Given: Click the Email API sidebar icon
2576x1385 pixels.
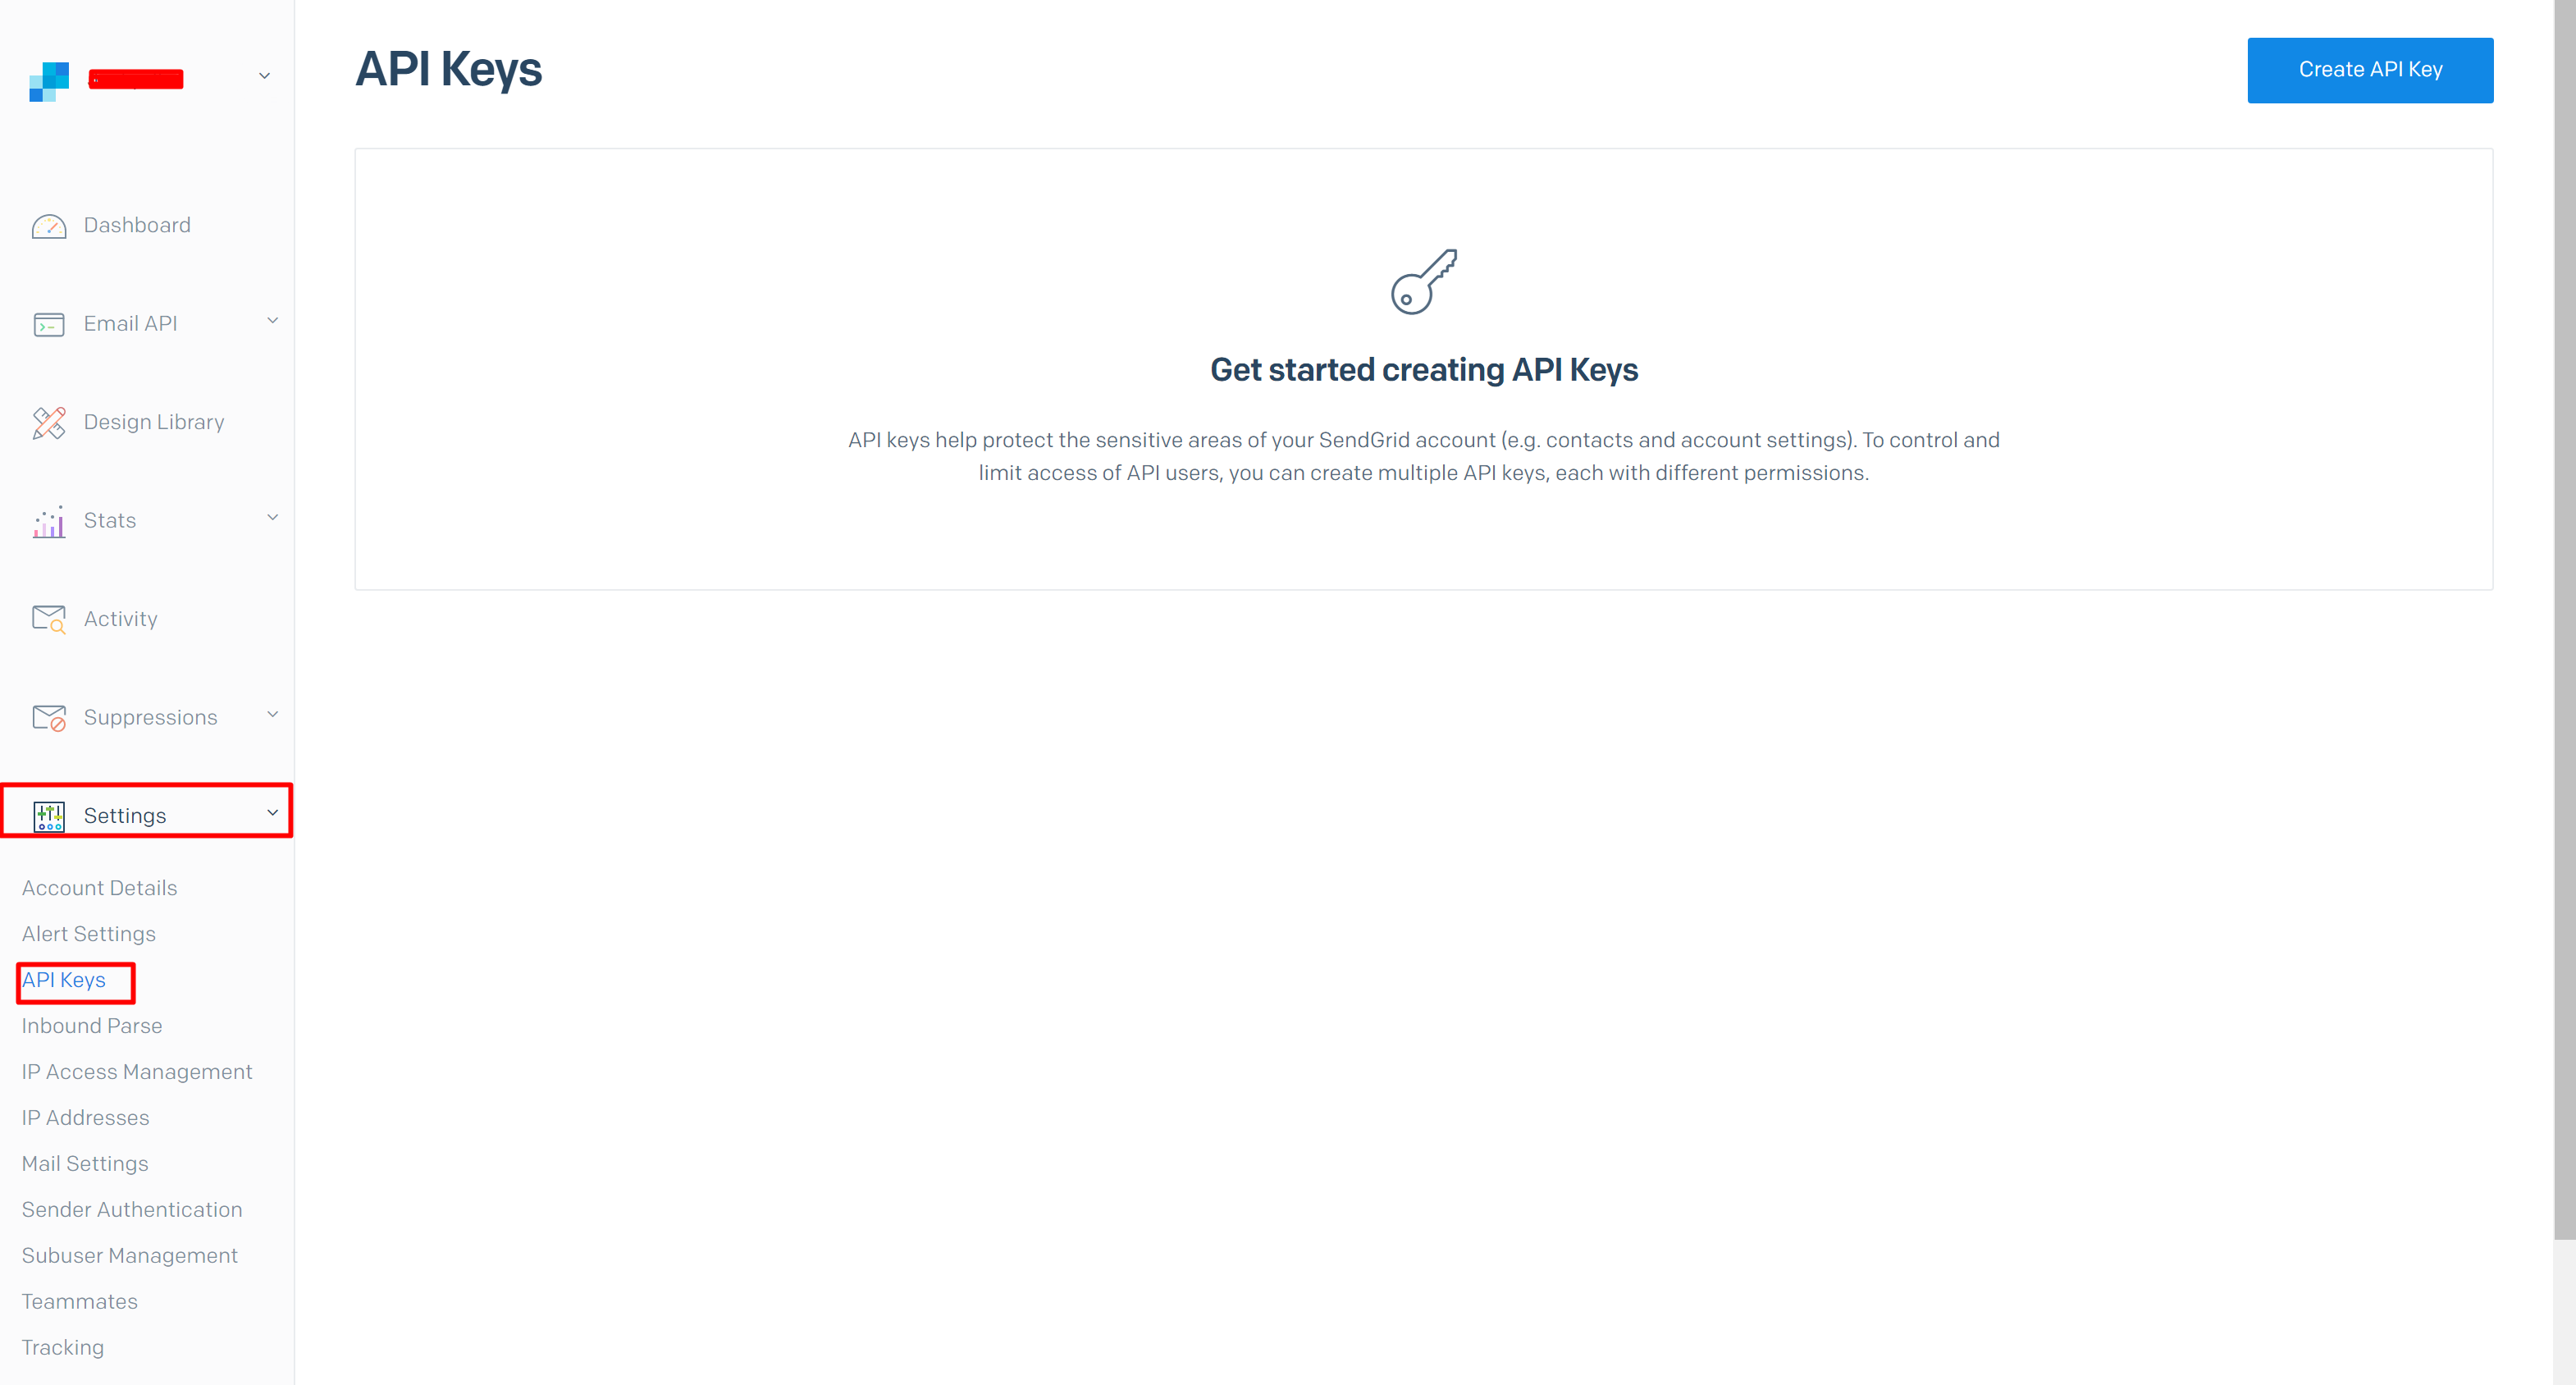Looking at the screenshot, I should click(x=49, y=324).
